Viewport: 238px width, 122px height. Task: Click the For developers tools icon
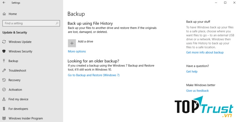click(4, 109)
